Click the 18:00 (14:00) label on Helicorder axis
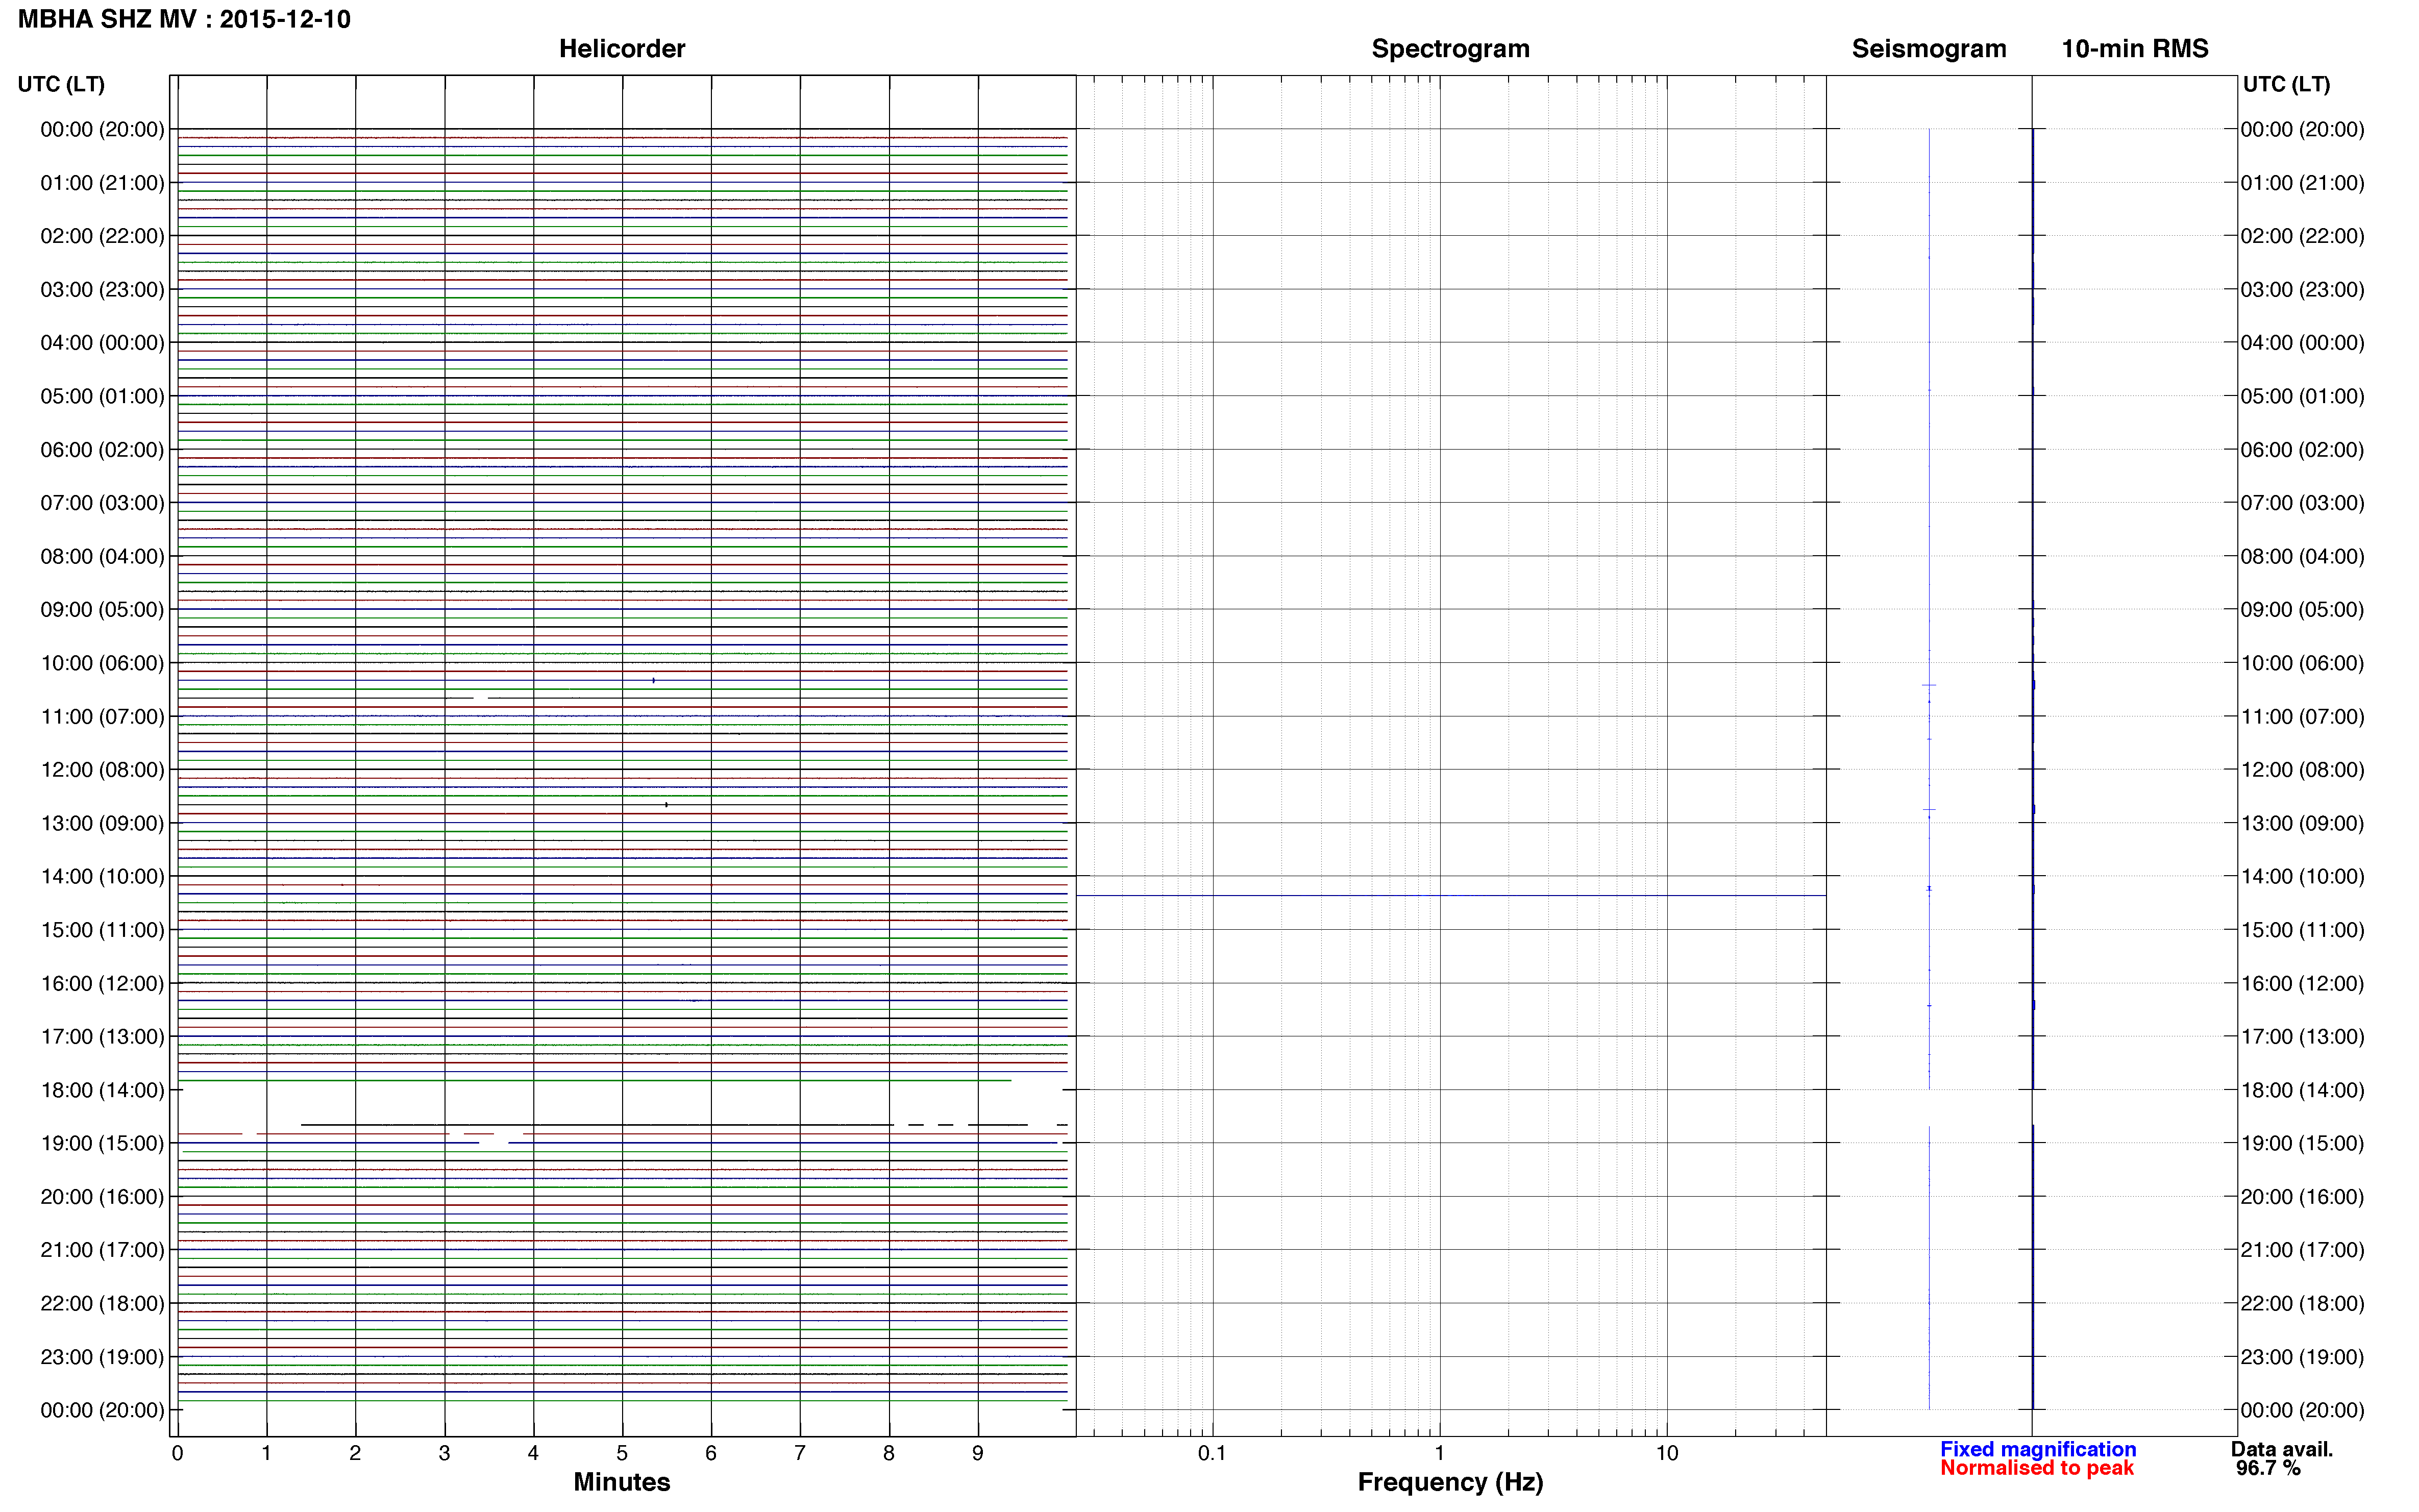Screen dimensions: 2419x1512 click(102, 1090)
